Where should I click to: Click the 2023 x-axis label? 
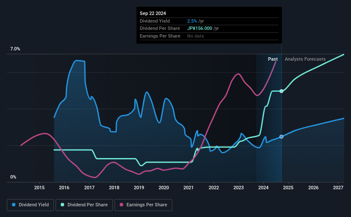point(239,188)
